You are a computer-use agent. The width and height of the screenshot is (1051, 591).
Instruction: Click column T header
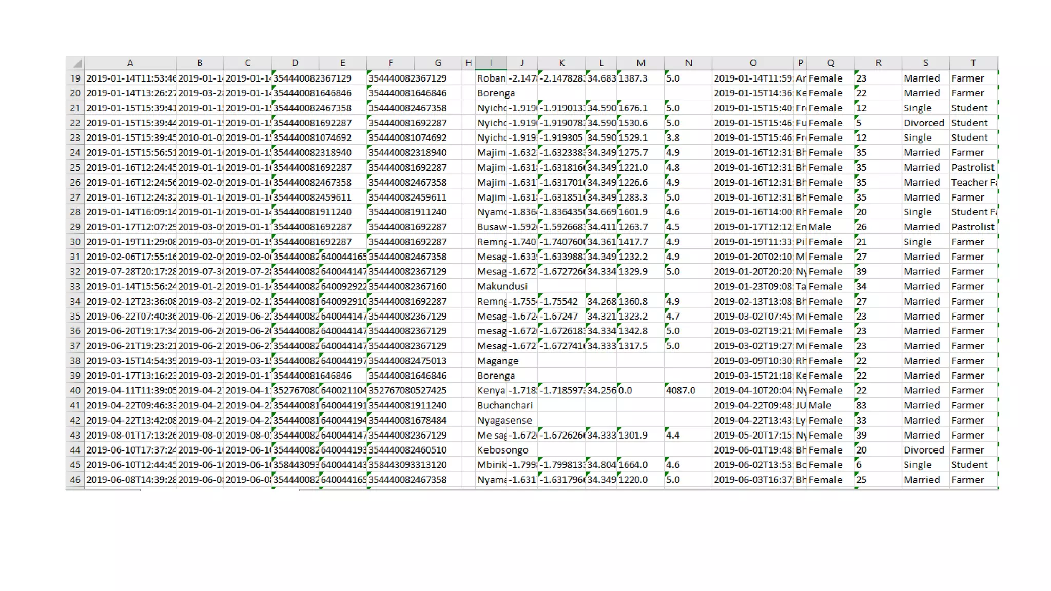972,63
